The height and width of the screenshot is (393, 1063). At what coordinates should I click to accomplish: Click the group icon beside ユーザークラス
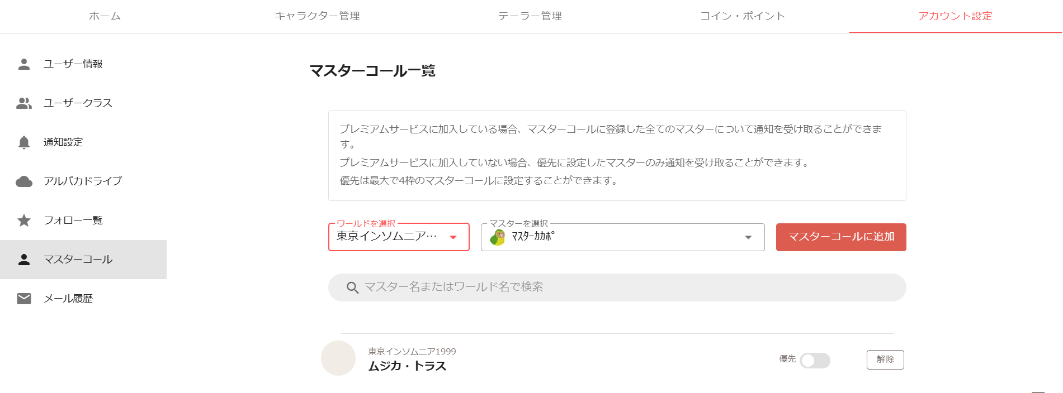click(24, 103)
